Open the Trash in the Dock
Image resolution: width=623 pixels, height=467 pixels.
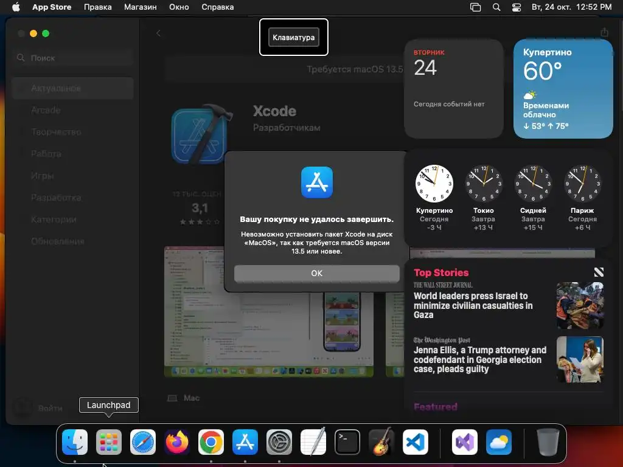[x=548, y=442]
